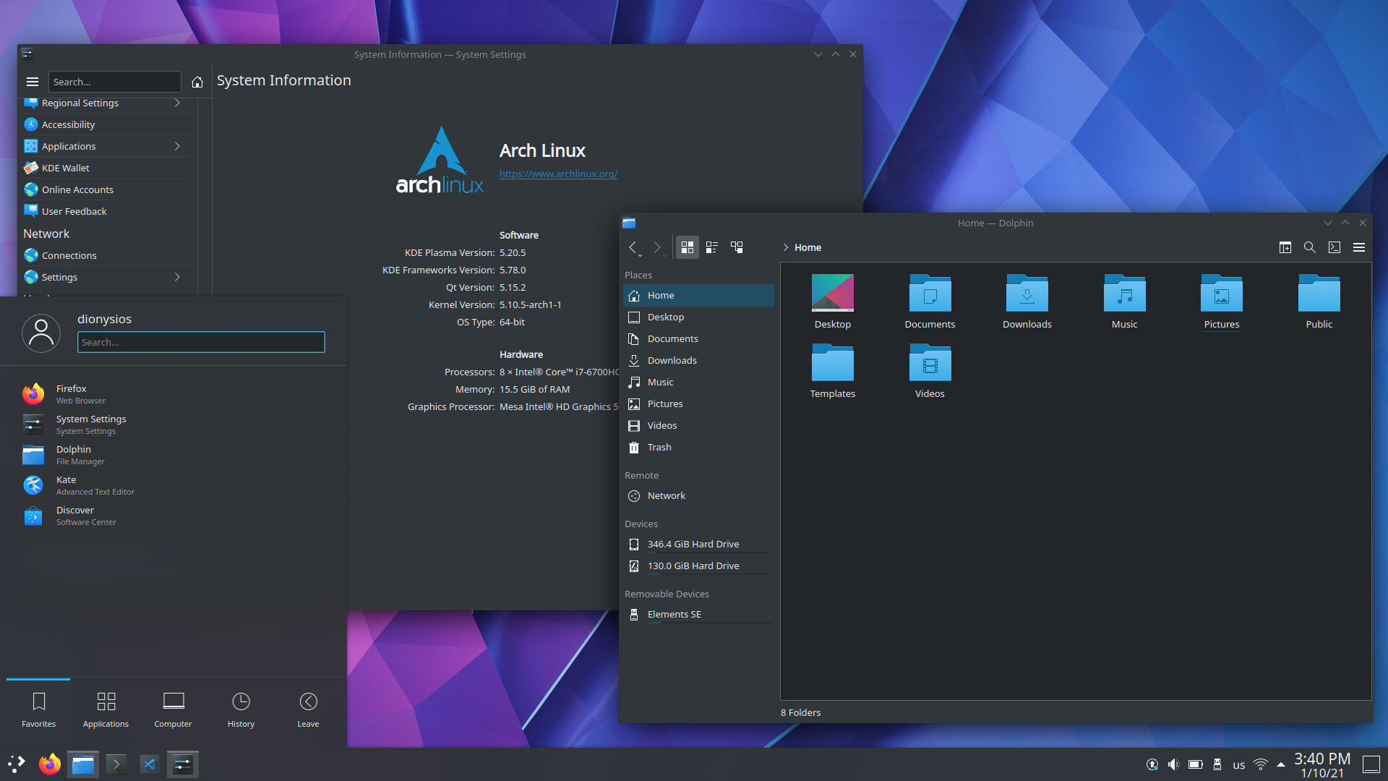Open Dolphin hamburger menu

pyautogui.click(x=1359, y=247)
